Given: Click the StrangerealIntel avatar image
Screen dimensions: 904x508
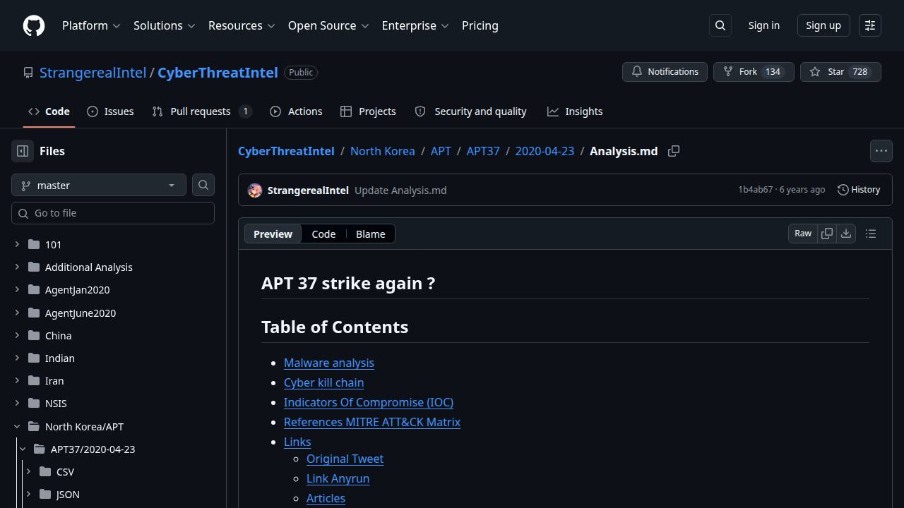Looking at the screenshot, I should [255, 190].
